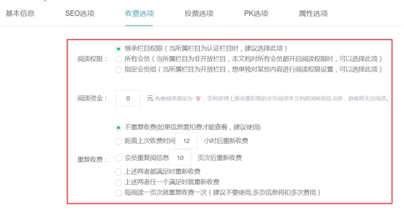Choose 上述两者都满足时重新收费 option
Image resolution: width=404 pixels, height=216 pixels.
coord(119,172)
